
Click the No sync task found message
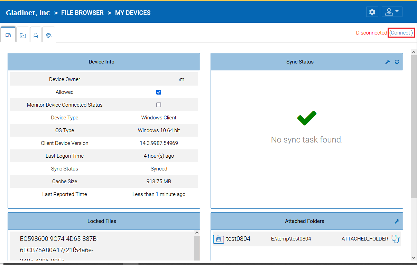307,140
